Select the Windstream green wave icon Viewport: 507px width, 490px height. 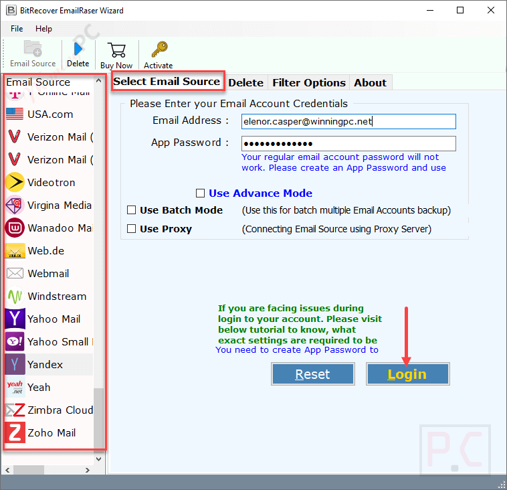[x=15, y=296]
